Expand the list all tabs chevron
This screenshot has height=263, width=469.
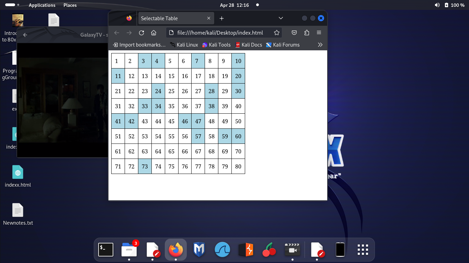281,18
